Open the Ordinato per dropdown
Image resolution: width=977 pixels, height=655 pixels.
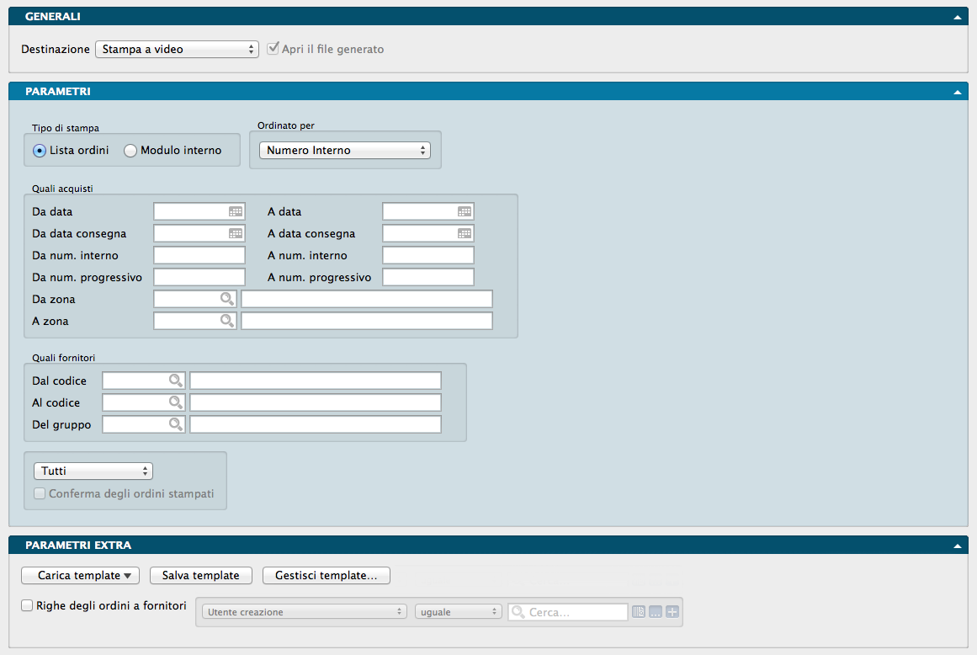(344, 151)
